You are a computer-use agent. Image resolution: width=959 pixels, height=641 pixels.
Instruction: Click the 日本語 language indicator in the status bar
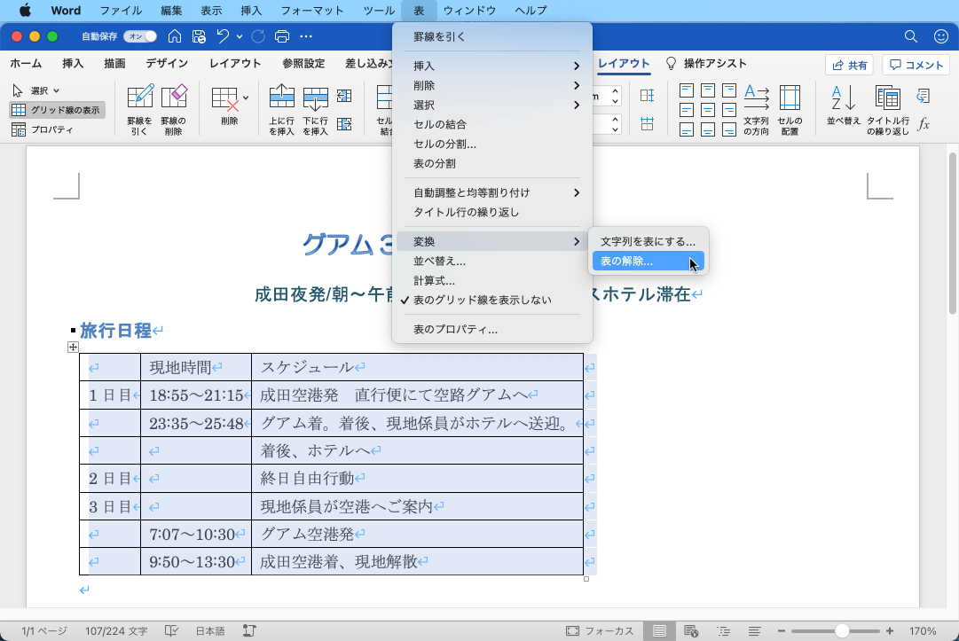pyautogui.click(x=209, y=631)
